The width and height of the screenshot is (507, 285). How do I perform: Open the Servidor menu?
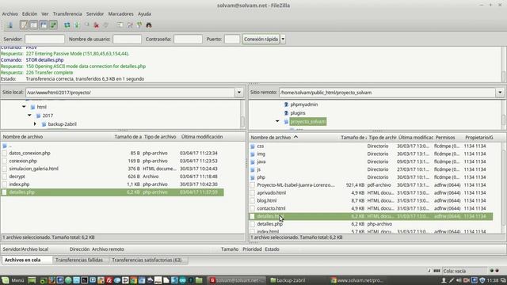[95, 14]
